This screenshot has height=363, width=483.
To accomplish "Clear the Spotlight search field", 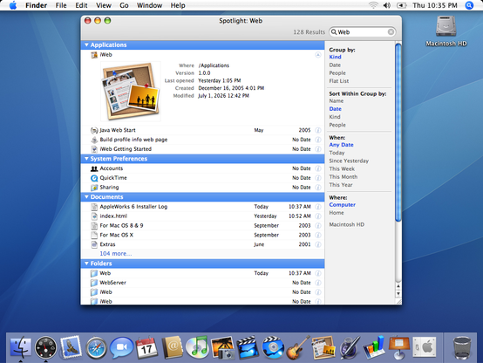I will (x=391, y=31).
